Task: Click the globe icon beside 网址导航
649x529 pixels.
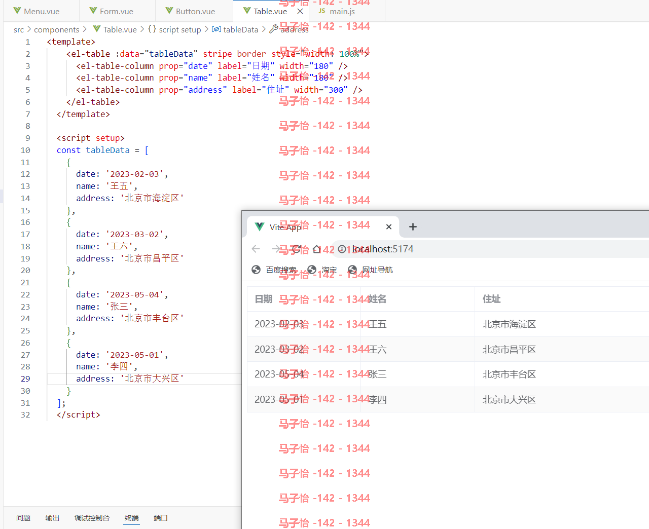Action: click(352, 270)
